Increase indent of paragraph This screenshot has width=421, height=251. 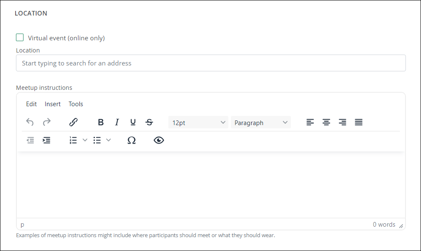(x=47, y=140)
